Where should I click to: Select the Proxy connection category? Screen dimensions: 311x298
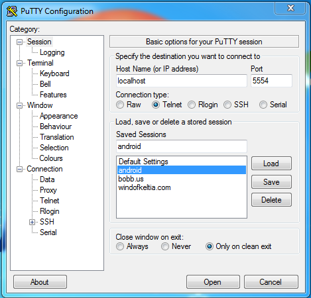click(x=48, y=190)
